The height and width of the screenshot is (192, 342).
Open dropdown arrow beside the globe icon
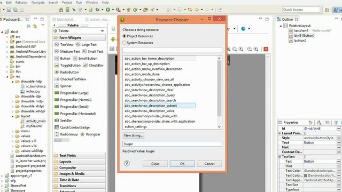point(249,29)
